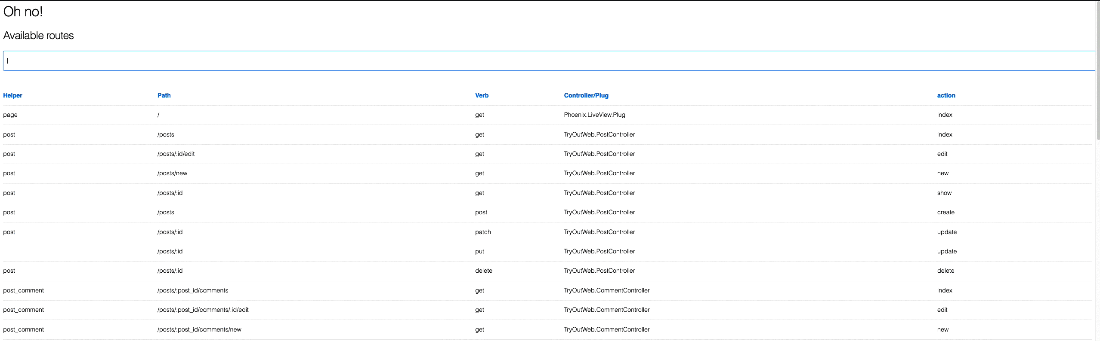Image resolution: width=1100 pixels, height=341 pixels.
Task: Click the delete verb cell
Action: (x=483, y=271)
